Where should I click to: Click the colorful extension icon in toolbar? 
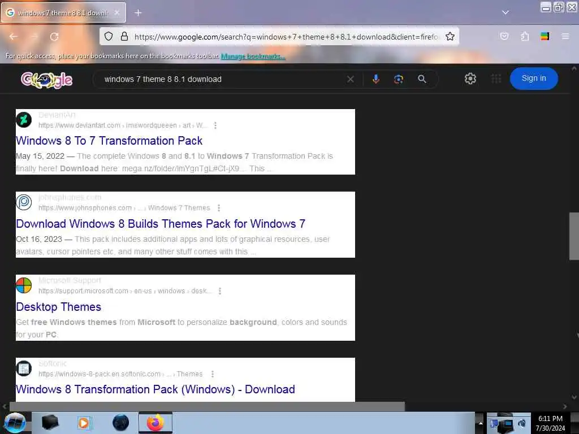tap(545, 36)
